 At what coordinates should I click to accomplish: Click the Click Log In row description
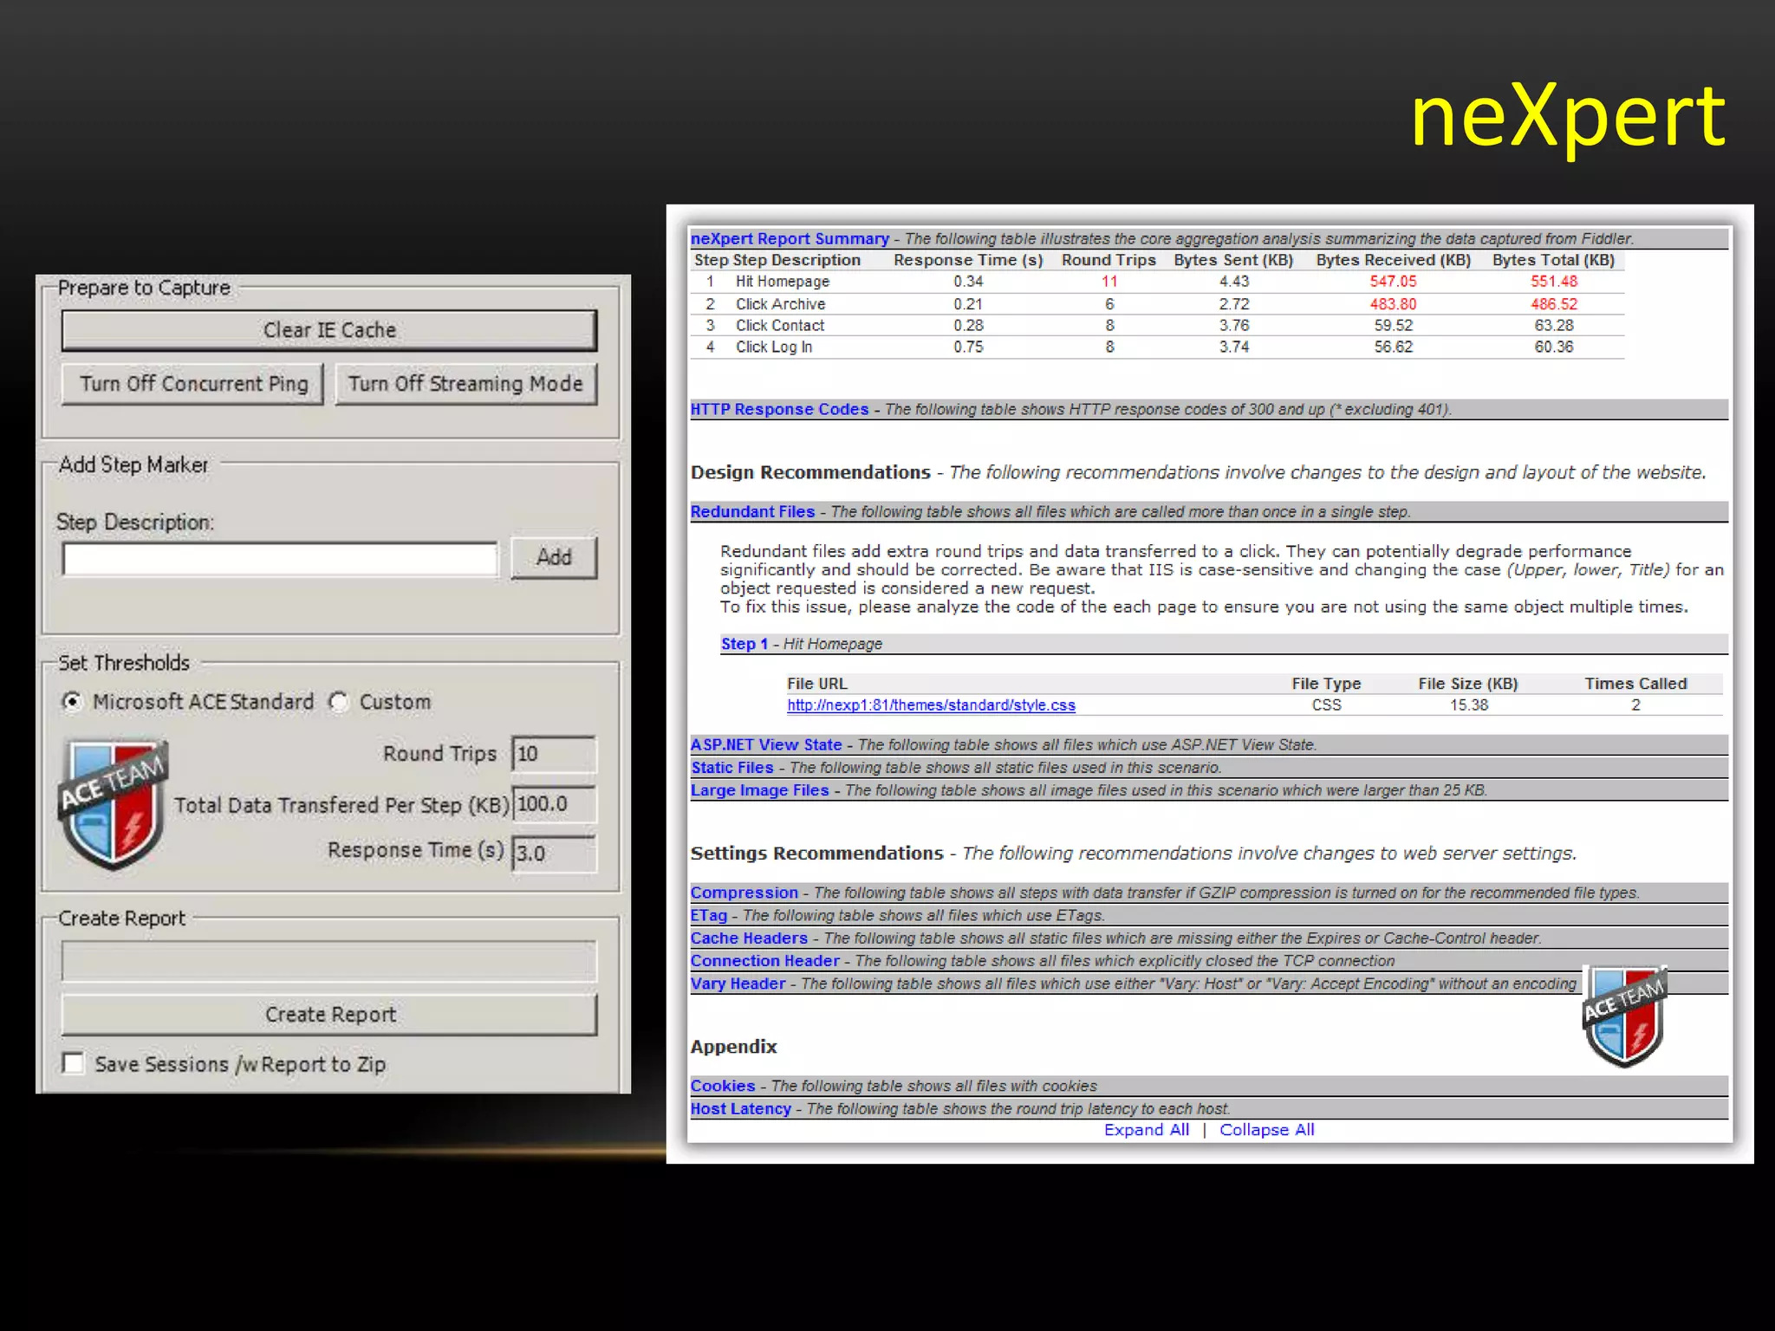(774, 347)
